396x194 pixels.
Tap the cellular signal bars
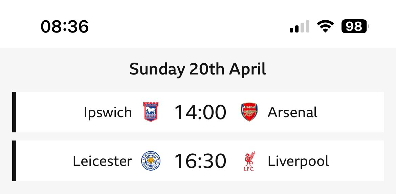coord(300,26)
